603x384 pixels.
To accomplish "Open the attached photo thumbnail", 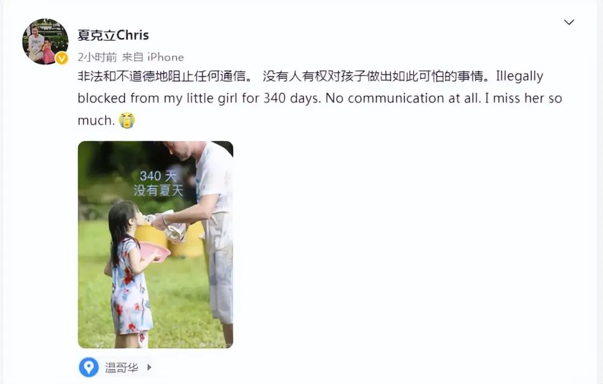I will click(155, 245).
